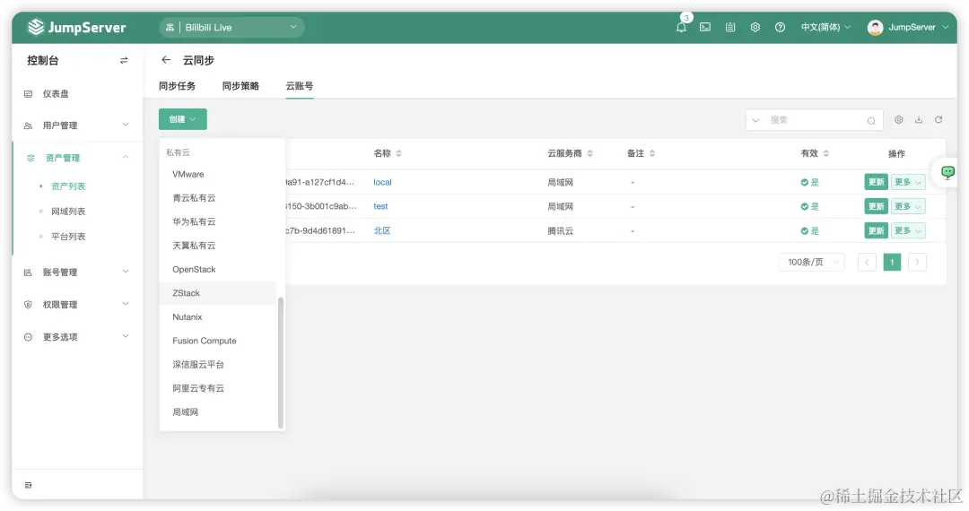Open the 创建 dropdown button
This screenshot has width=969, height=511.
point(183,119)
